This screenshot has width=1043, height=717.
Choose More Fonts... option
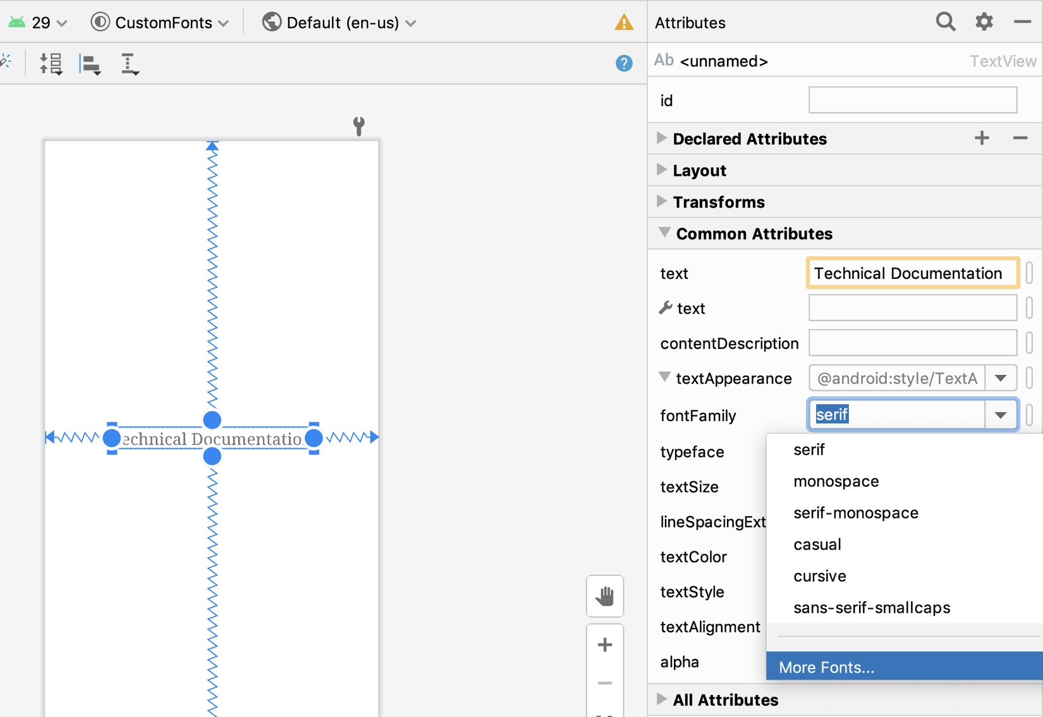pos(826,667)
